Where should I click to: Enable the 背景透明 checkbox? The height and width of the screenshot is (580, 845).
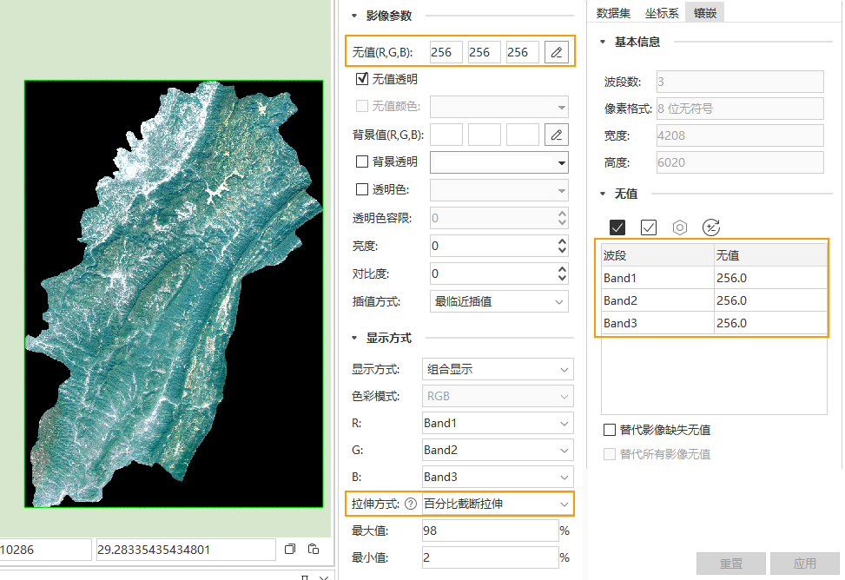(x=362, y=161)
